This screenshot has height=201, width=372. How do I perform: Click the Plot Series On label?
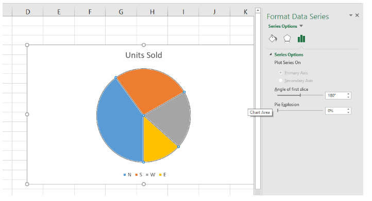288,63
